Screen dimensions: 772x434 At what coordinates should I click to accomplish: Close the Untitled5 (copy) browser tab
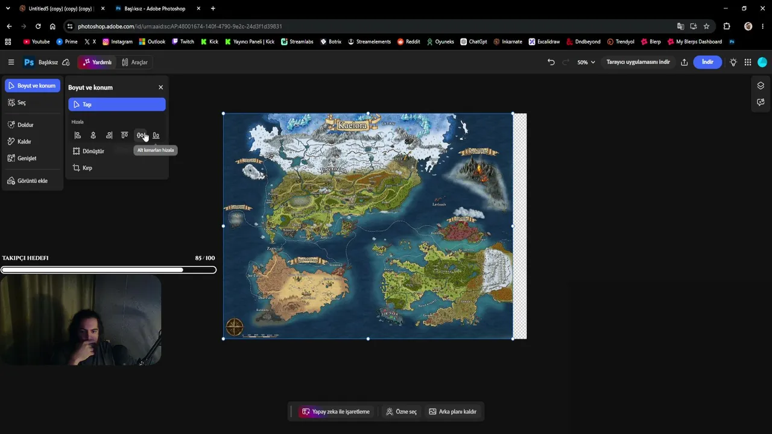point(103,8)
